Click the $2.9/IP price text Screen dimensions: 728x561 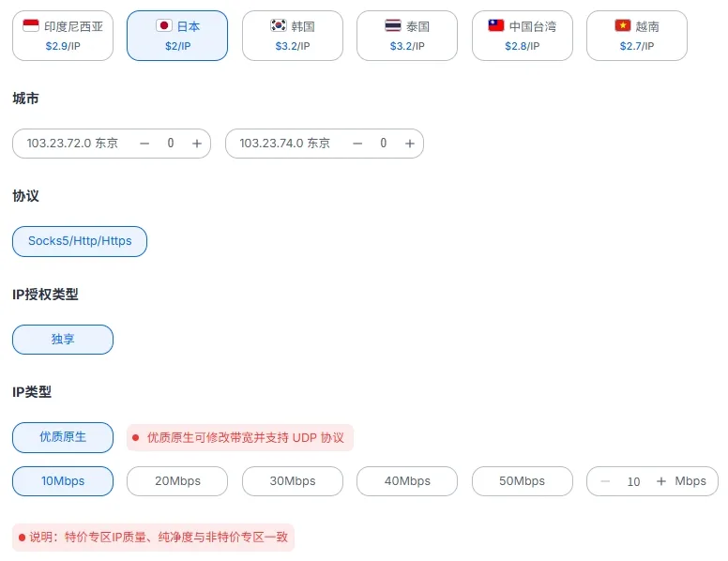click(63, 46)
